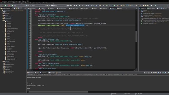The height and width of the screenshot is (95, 169).
Task: Collapse the spi_lcd_touch project node
Action: point(1,10)
